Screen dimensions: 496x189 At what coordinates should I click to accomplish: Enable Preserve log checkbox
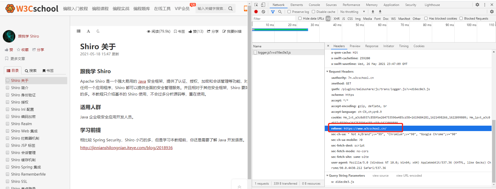point(289,12)
